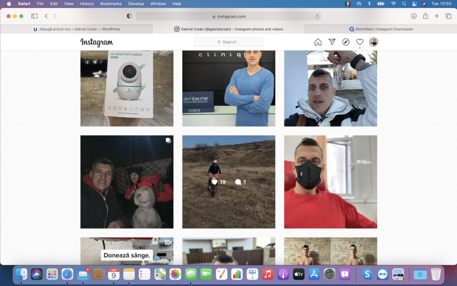Open Photos from the Dock
This screenshot has height=286, width=457.
[x=175, y=274]
